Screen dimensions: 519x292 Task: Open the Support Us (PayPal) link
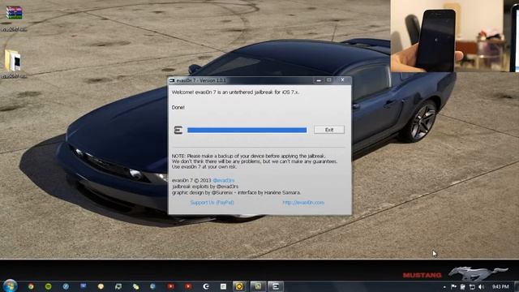[212, 202]
